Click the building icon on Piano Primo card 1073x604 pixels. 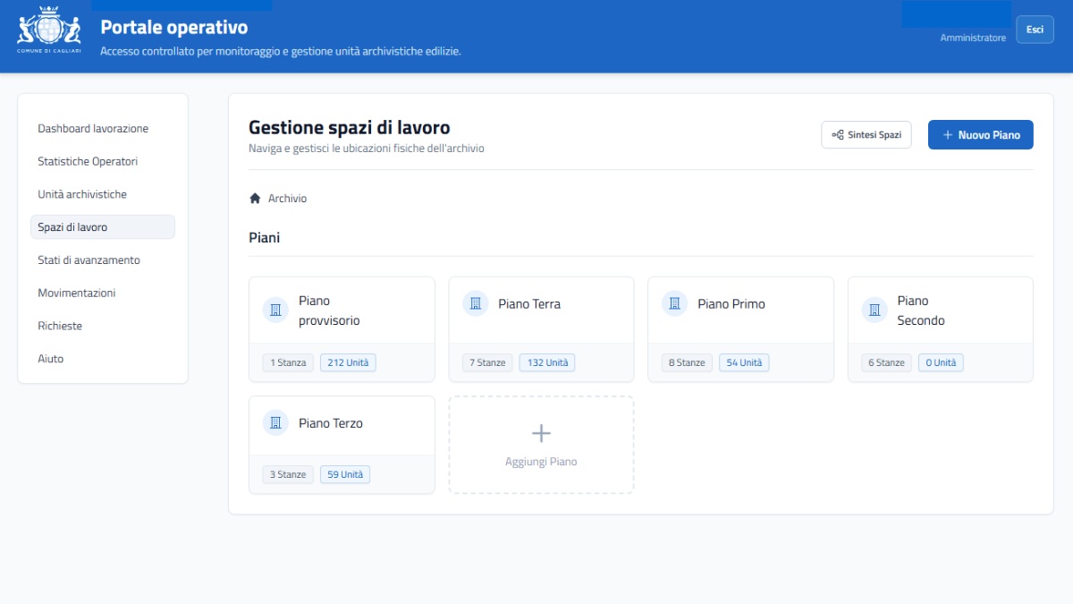click(x=674, y=303)
